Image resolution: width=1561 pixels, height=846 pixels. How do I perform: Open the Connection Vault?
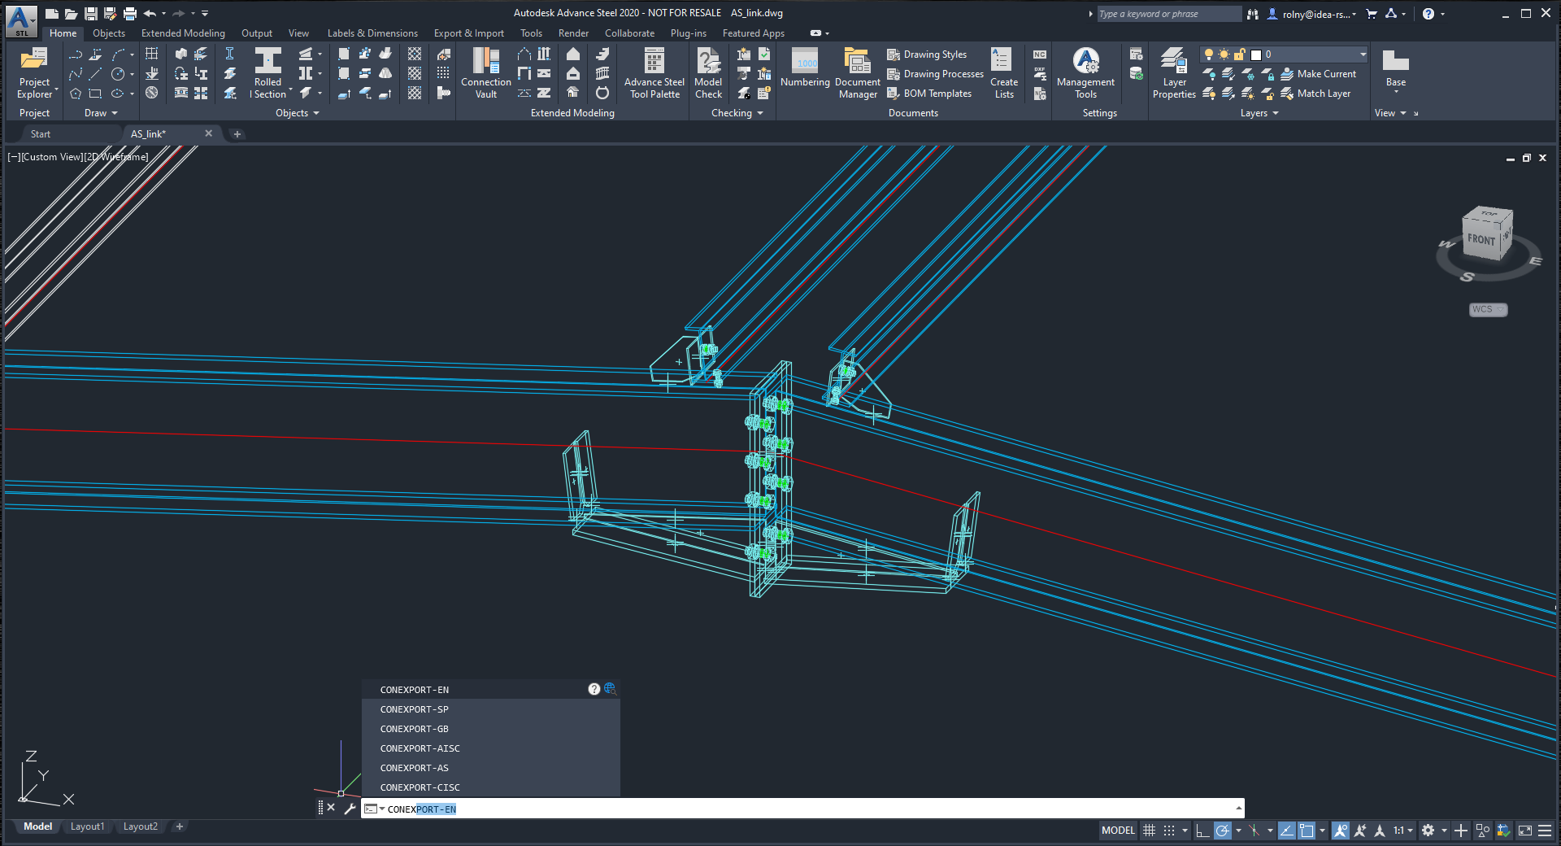485,73
